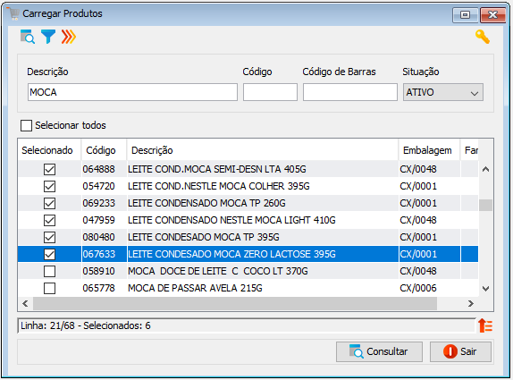Screen dimensions: 513x380
Task: Sort by Selecionado column header
Action: (x=49, y=150)
